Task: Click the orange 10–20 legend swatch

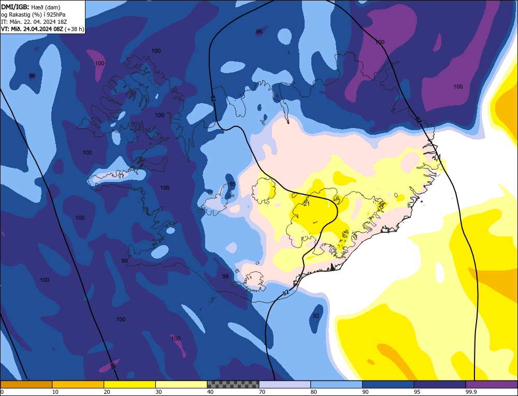Action: click(78, 385)
